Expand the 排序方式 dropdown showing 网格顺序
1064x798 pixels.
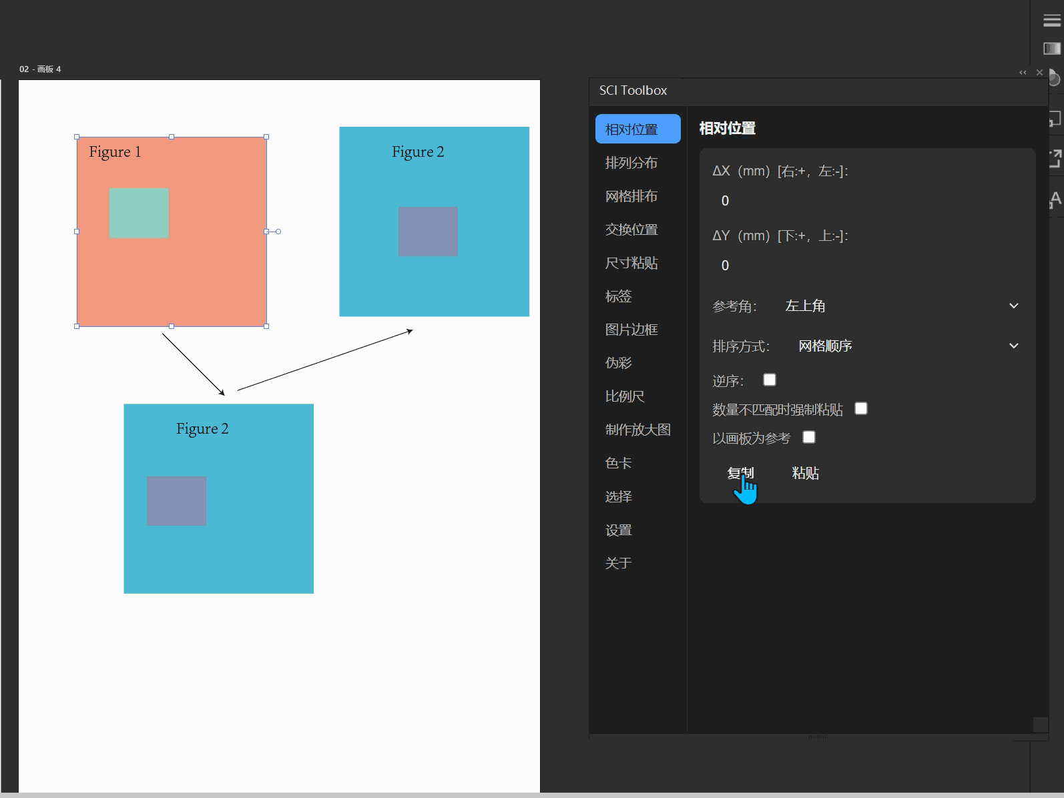click(x=908, y=346)
